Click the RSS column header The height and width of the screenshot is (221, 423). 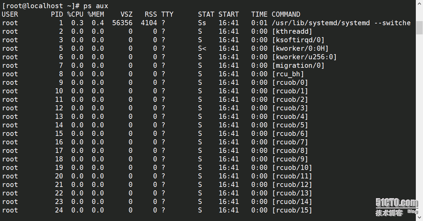151,14
